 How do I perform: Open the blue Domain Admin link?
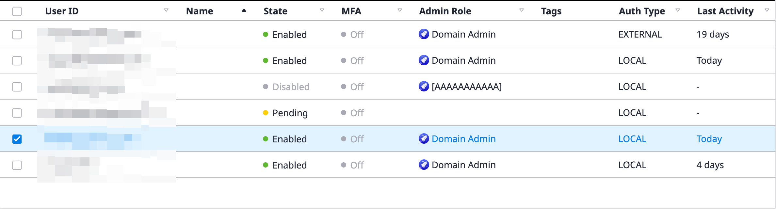click(x=463, y=139)
